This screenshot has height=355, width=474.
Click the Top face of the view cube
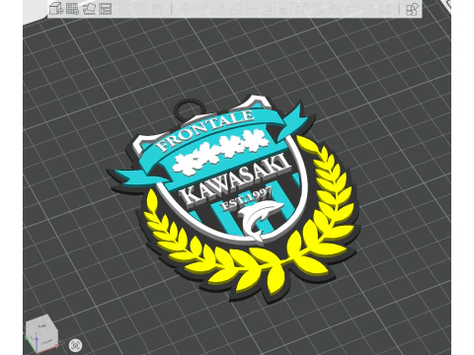coord(41,325)
